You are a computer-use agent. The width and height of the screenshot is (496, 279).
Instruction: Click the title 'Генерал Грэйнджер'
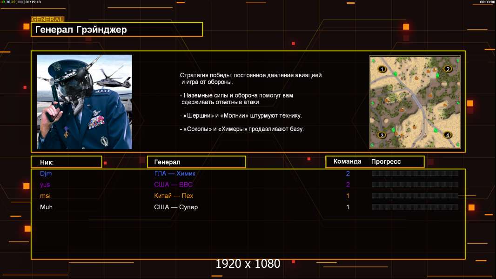click(81, 30)
